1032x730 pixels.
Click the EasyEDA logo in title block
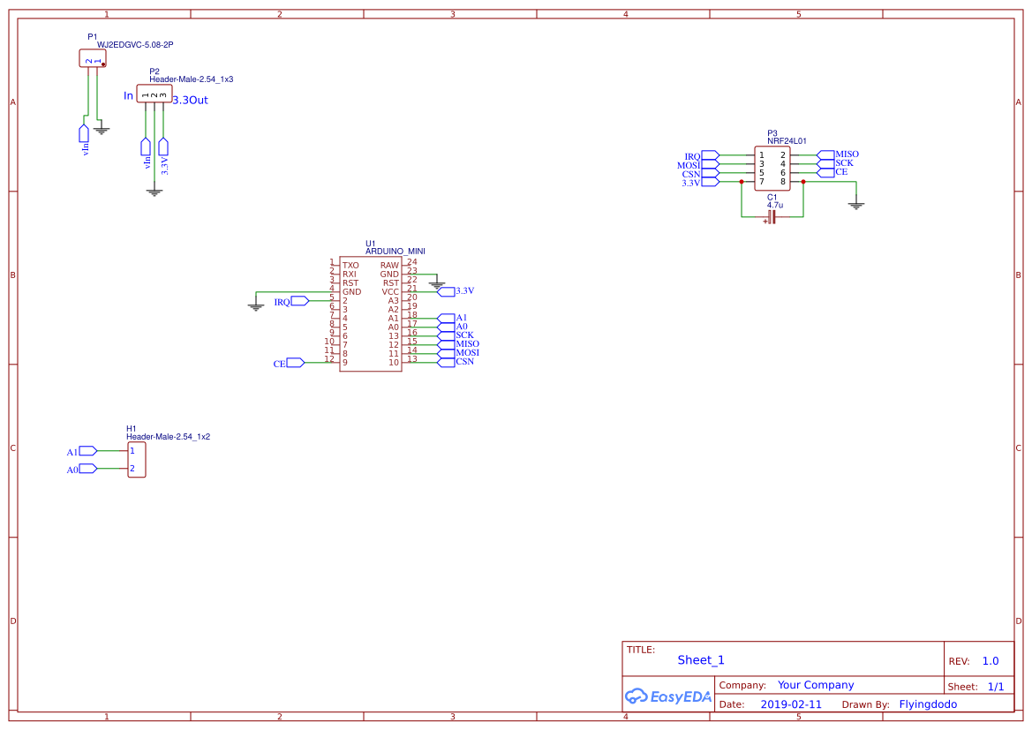[x=668, y=696]
